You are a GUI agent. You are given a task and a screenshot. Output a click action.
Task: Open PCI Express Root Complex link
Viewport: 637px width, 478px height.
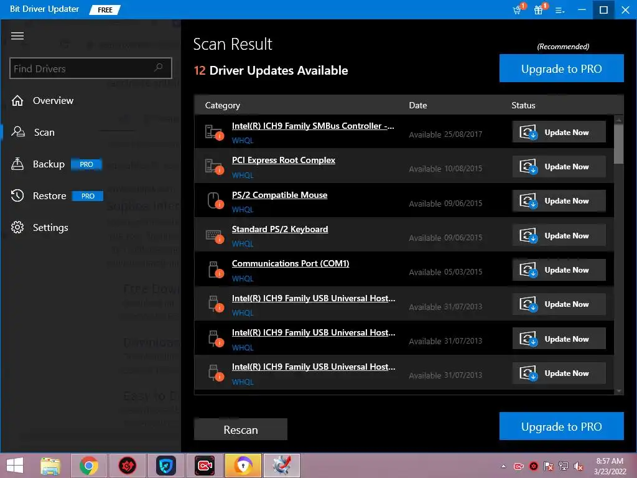point(283,160)
